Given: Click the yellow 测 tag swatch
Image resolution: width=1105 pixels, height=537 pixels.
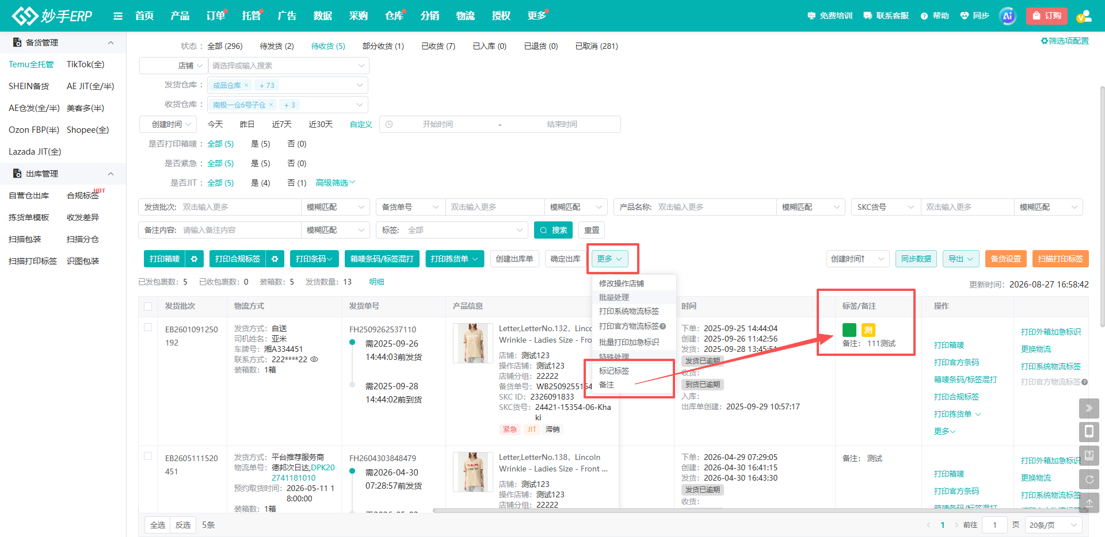Looking at the screenshot, I should 868,329.
